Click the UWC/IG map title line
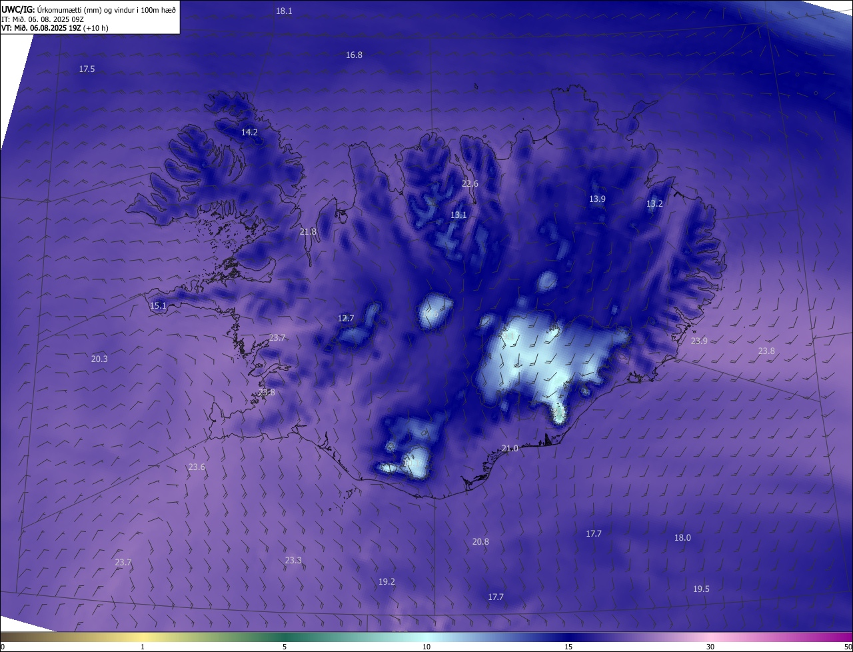The width and height of the screenshot is (853, 652). point(89,9)
